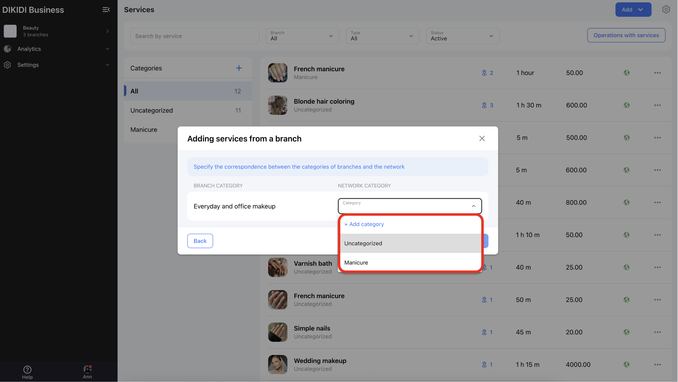Open the Status Active dropdown

pyautogui.click(x=462, y=36)
